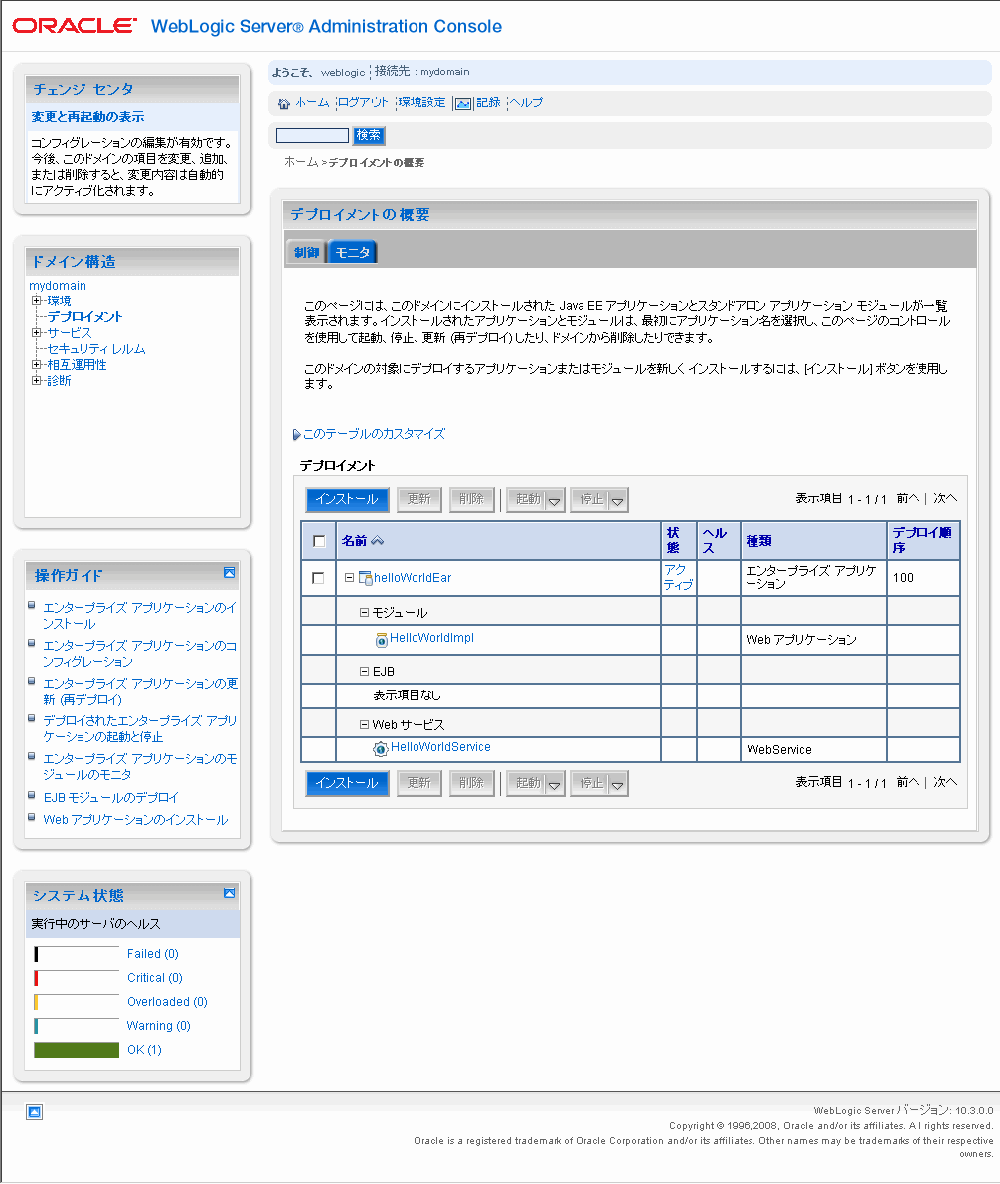Image resolution: width=1000 pixels, height=1184 pixels.
Task: Click the Failed (0) link
Action: click(x=152, y=954)
